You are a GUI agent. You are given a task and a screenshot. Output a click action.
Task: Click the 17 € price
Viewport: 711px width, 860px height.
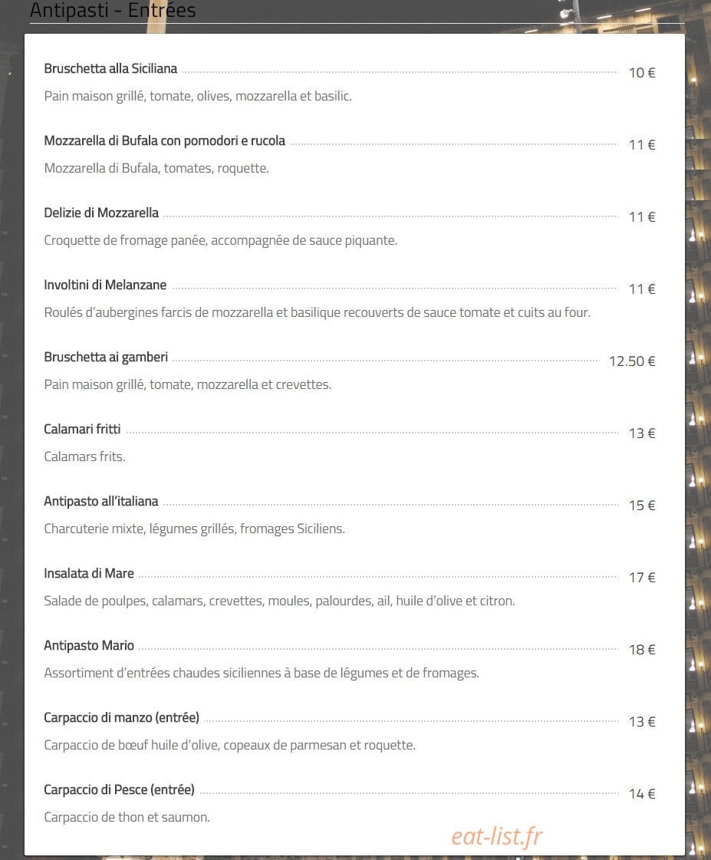(x=642, y=578)
